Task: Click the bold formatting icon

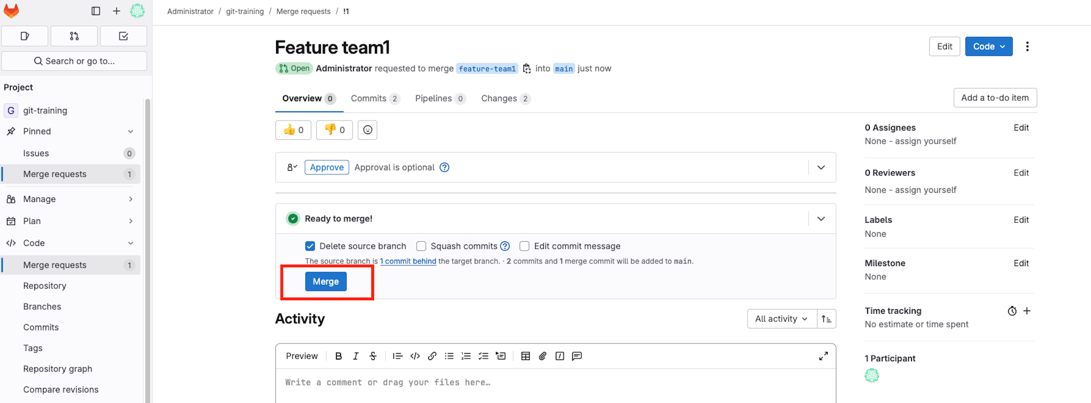Action: point(338,356)
